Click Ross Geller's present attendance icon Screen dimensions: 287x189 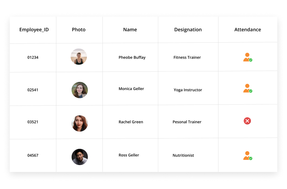point(248,156)
